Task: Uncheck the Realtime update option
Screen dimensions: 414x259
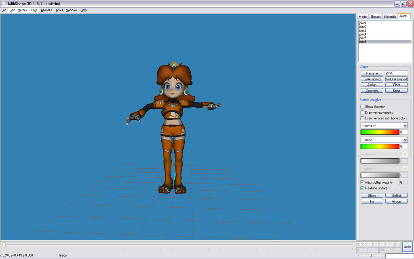Action: coord(363,188)
